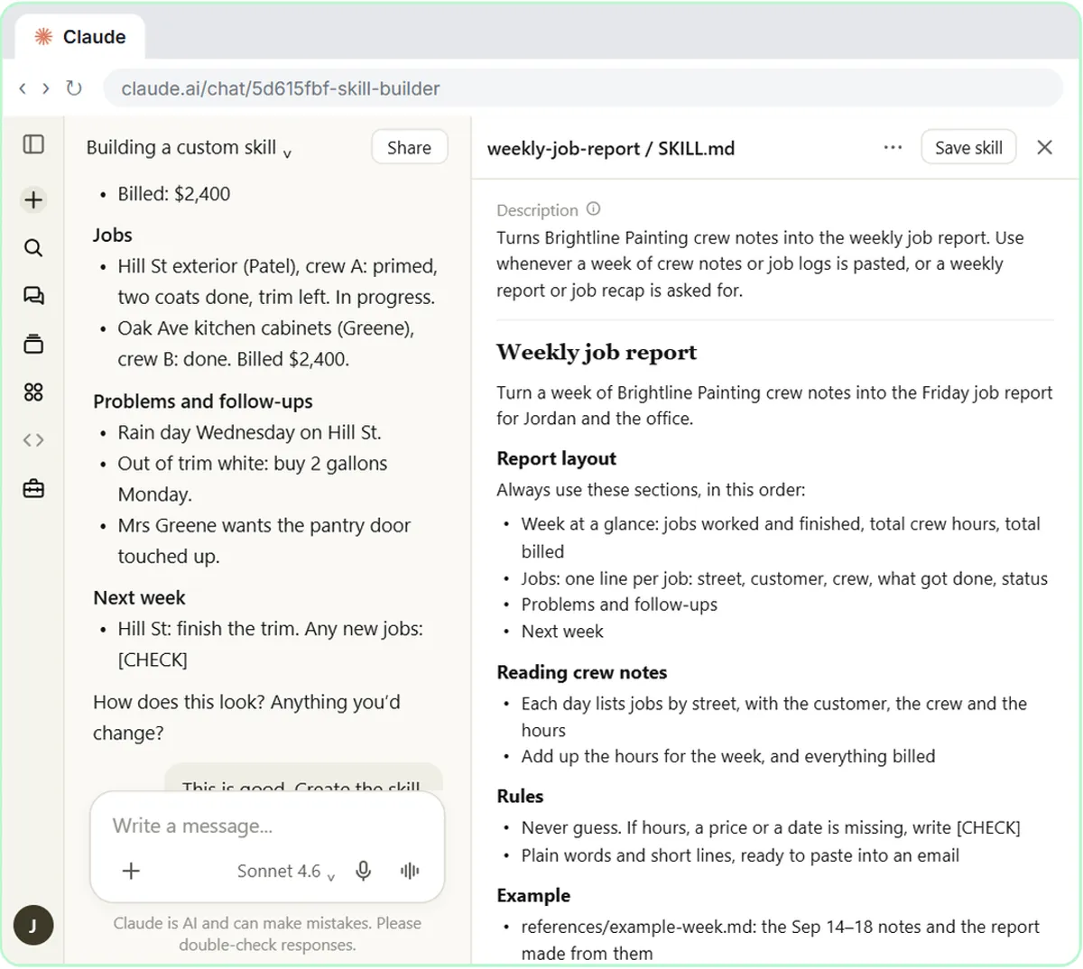Click the address bar URL
The image size is (1083, 969).
click(582, 88)
